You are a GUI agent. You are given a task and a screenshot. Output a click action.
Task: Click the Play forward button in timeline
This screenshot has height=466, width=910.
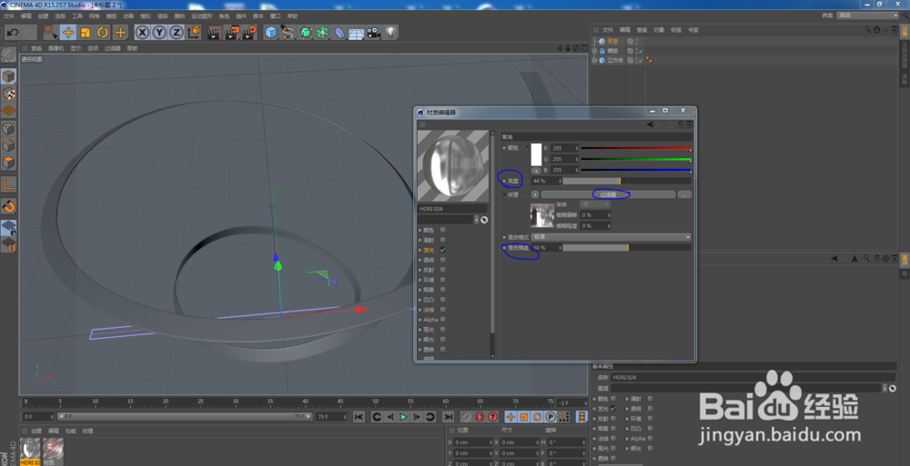(403, 417)
